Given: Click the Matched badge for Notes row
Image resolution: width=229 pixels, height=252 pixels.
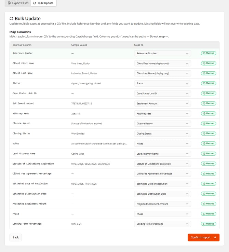Looking at the screenshot, I should 208,143.
